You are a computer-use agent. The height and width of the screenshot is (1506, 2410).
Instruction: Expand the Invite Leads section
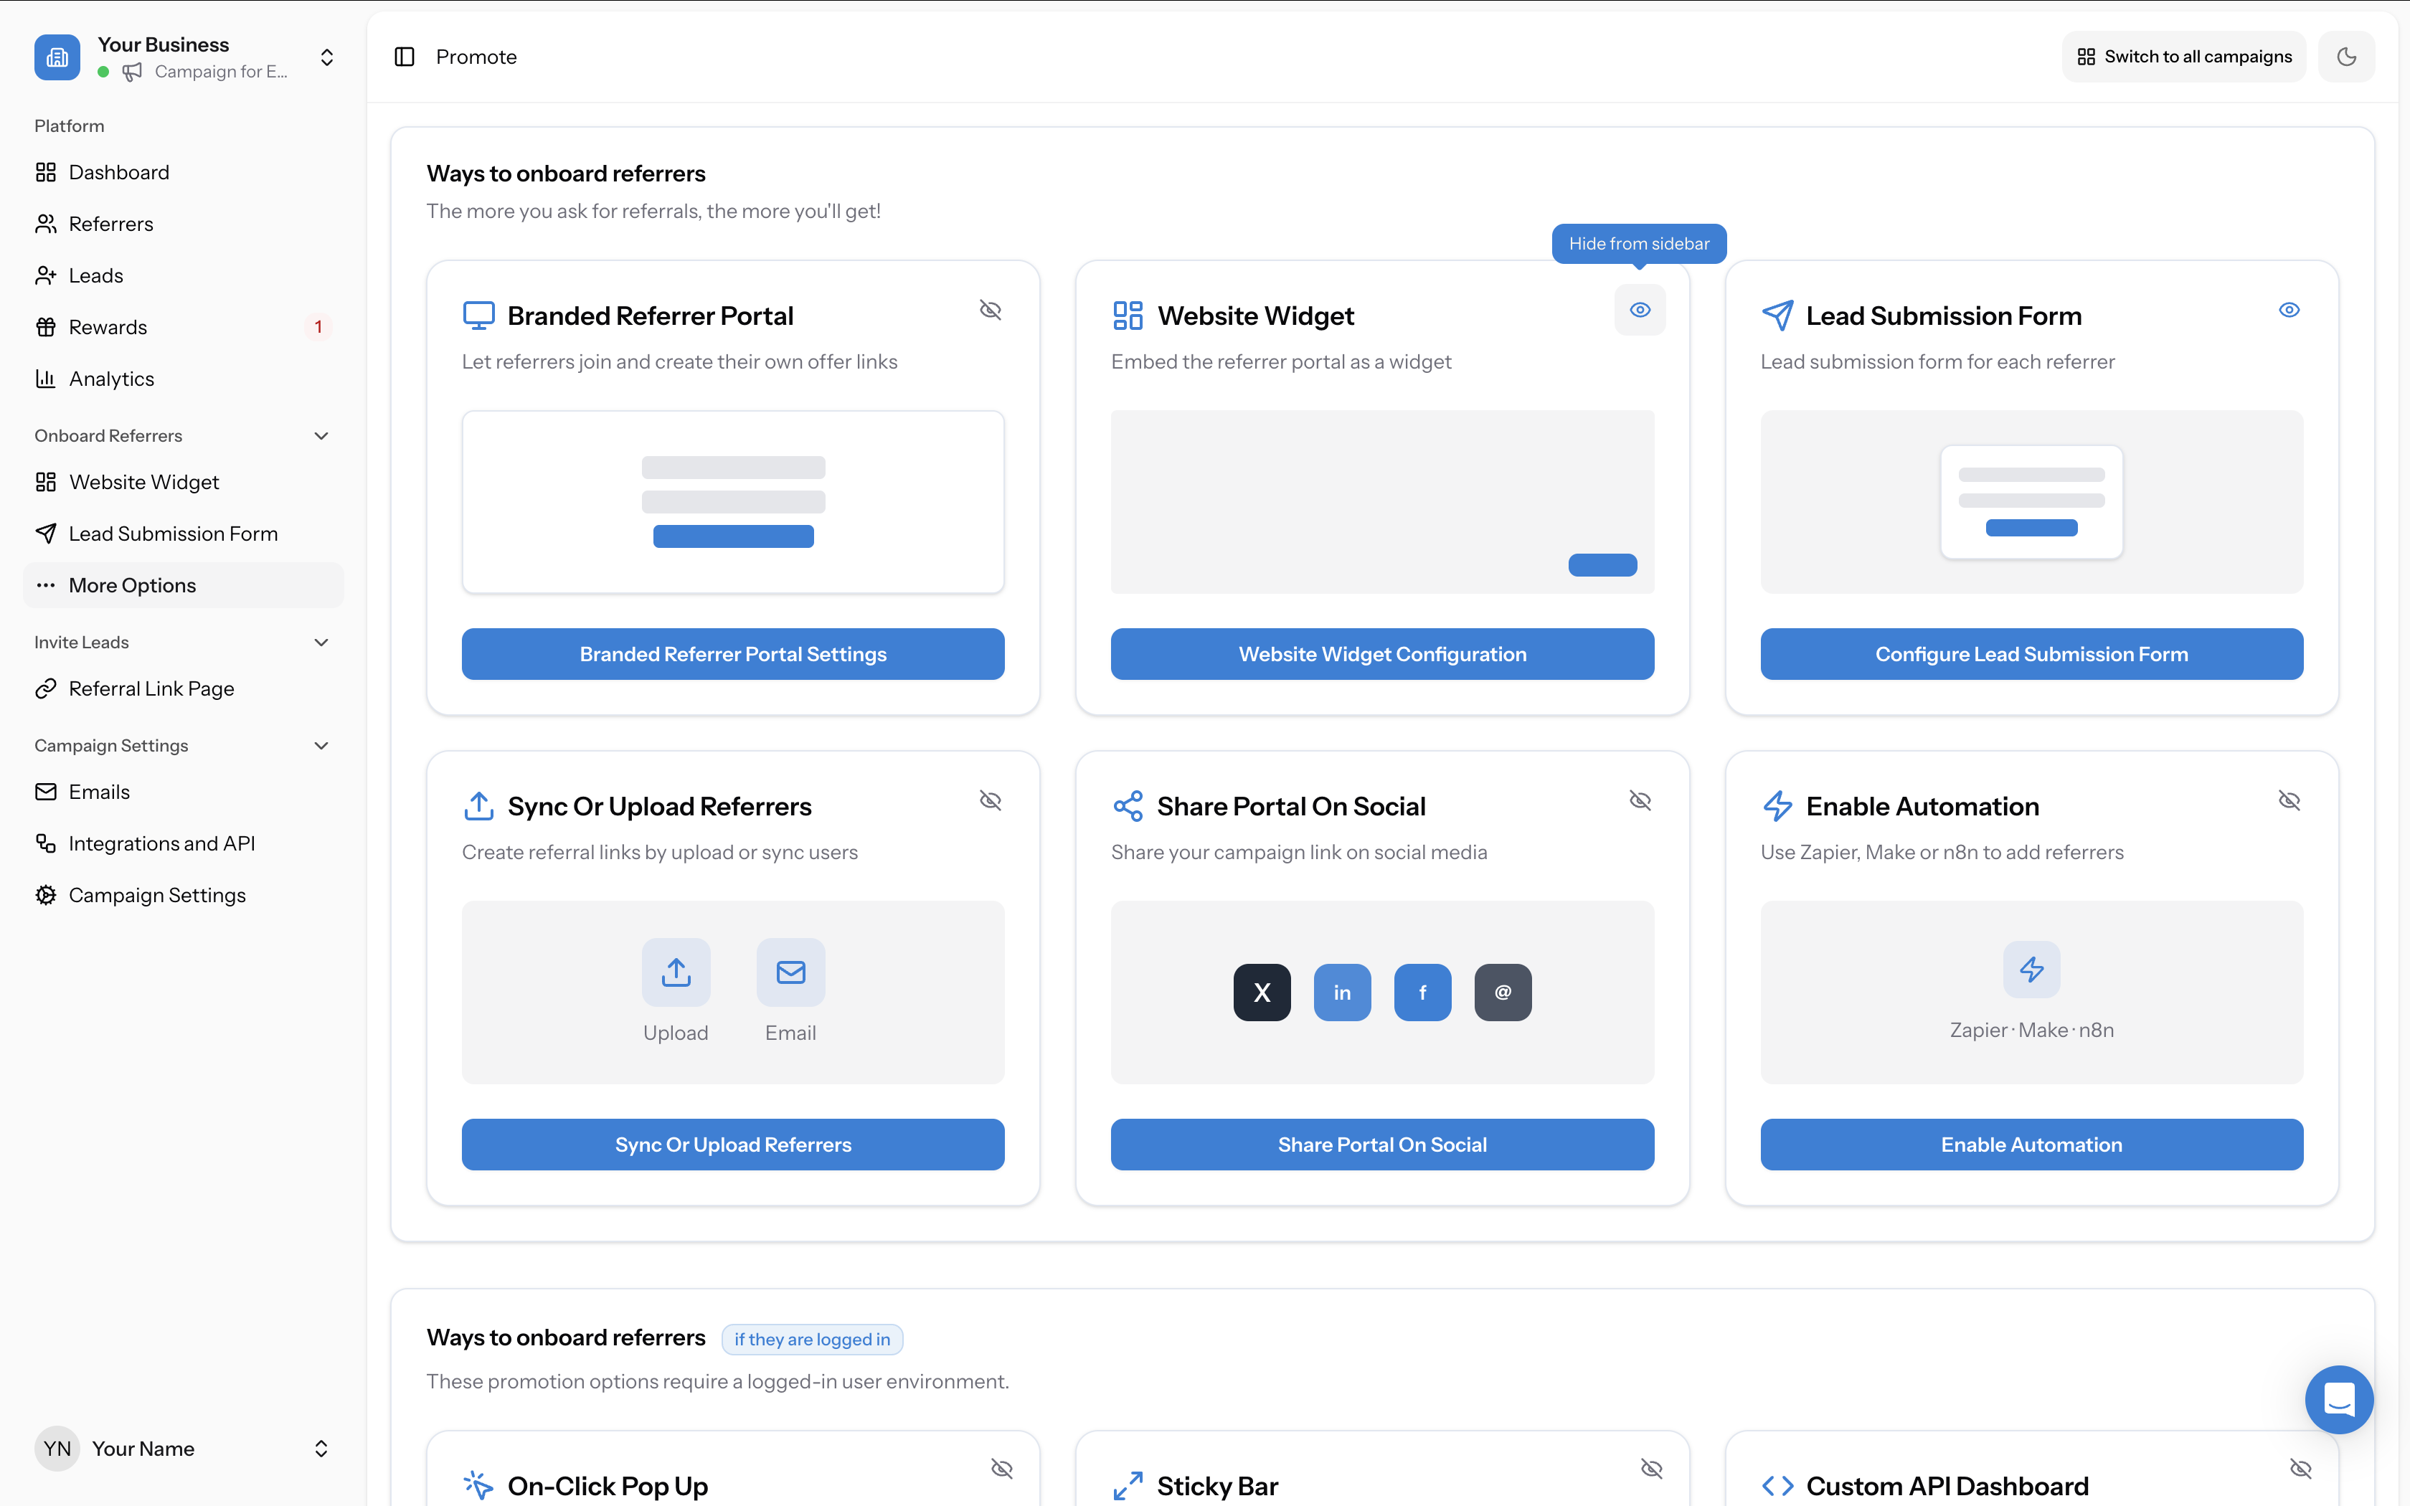pos(321,641)
